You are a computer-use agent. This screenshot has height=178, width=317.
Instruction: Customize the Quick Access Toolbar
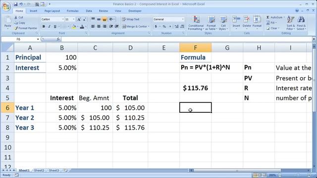click(x=50, y=4)
